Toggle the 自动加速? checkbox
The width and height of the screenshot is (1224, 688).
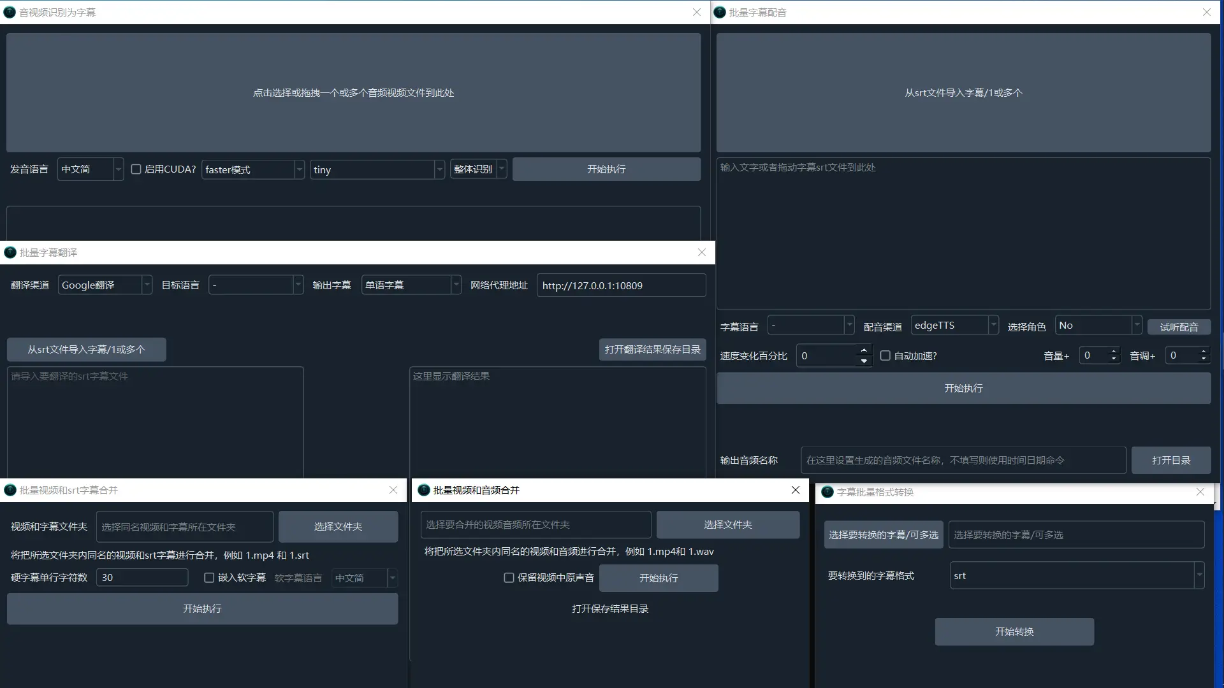[x=885, y=355]
